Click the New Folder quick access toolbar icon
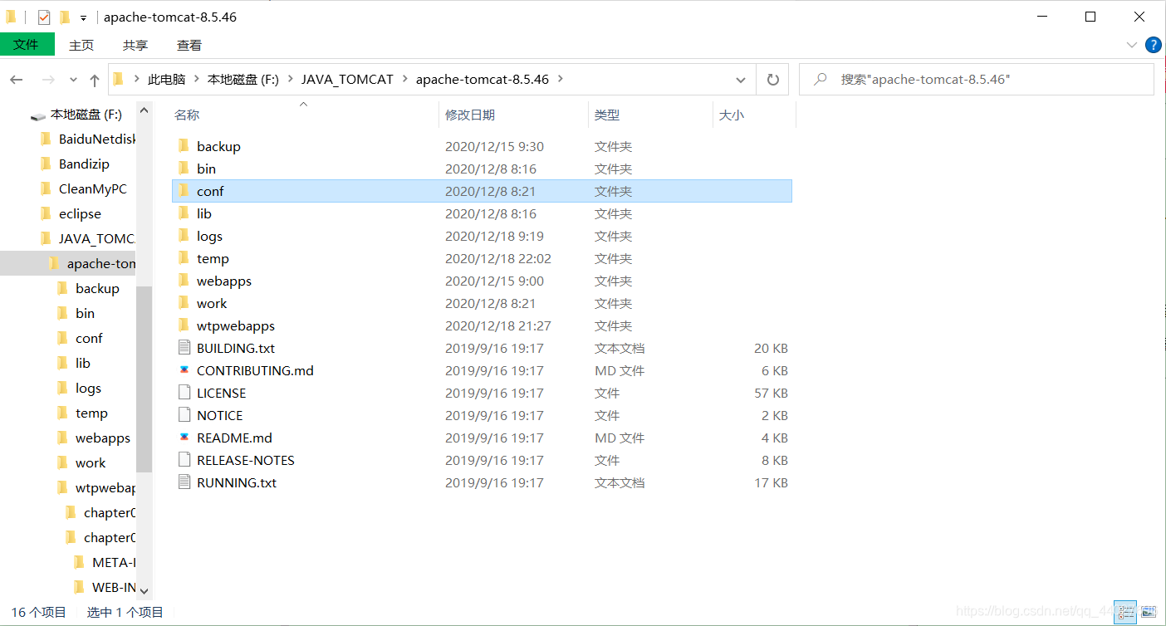1166x626 pixels. pyautogui.click(x=65, y=17)
